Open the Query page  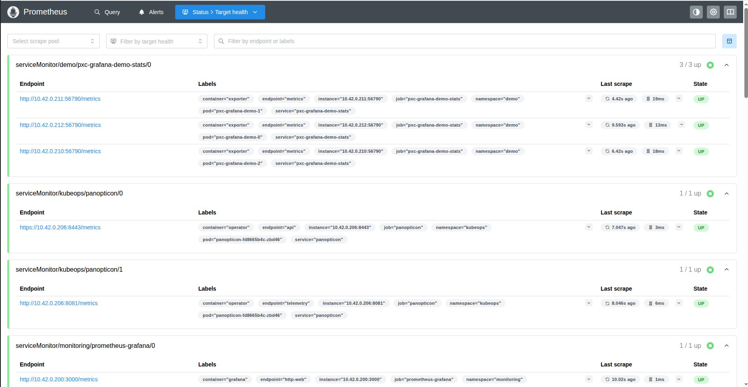107,12
